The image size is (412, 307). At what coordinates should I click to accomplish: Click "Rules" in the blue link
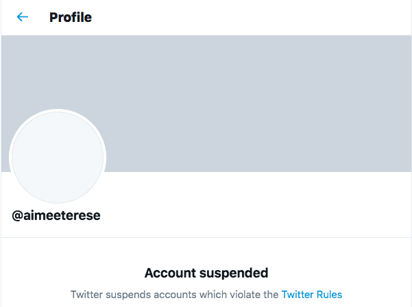329,295
